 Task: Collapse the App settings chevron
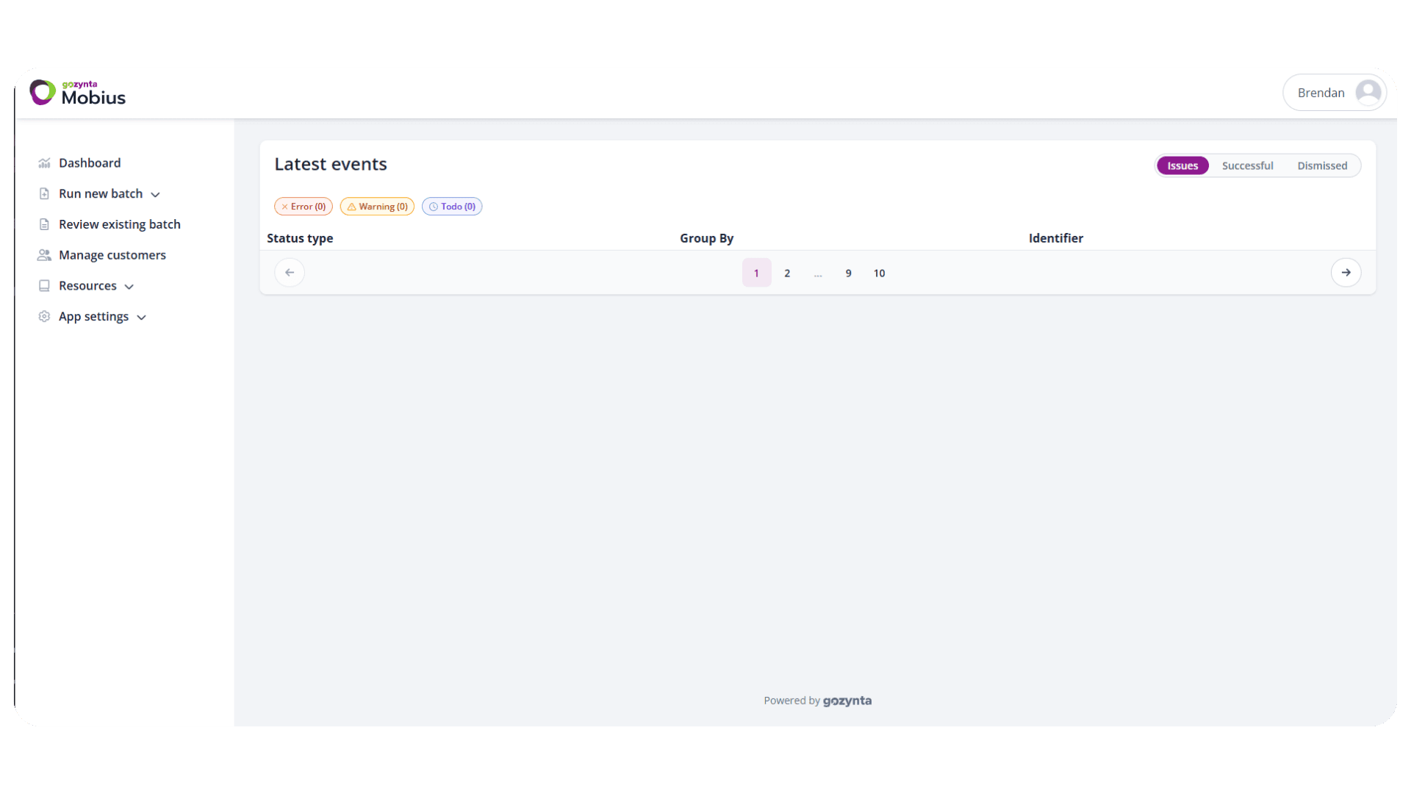coord(142,317)
